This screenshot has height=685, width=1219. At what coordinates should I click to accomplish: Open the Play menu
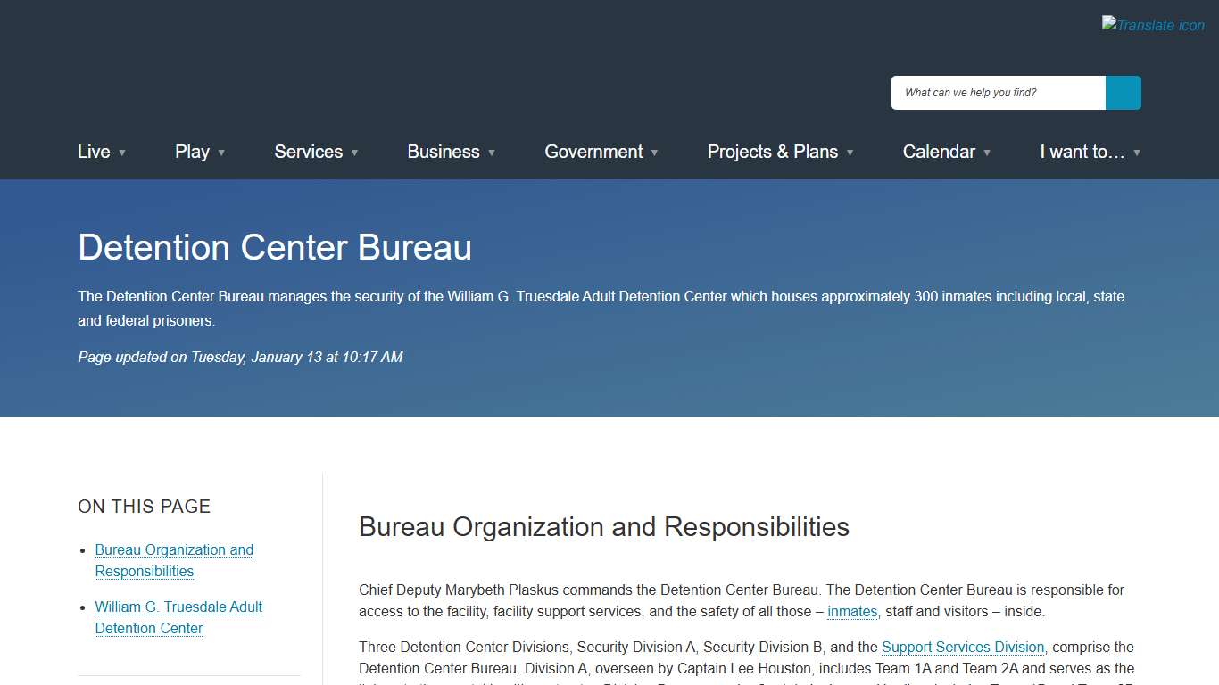(x=192, y=152)
